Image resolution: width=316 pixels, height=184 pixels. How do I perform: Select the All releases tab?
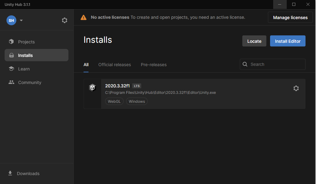[x=86, y=65]
